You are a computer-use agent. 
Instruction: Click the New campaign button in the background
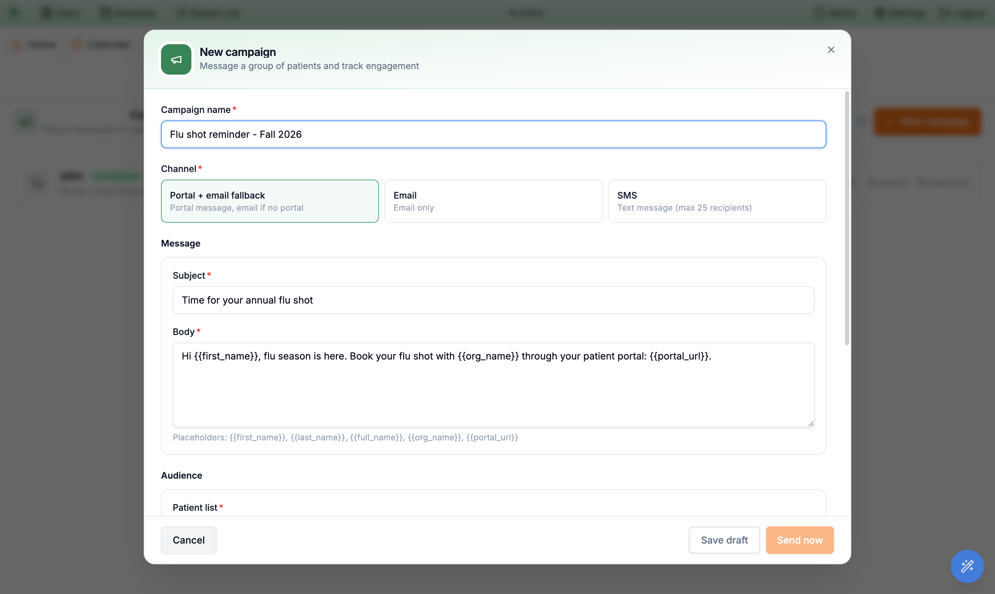[927, 122]
